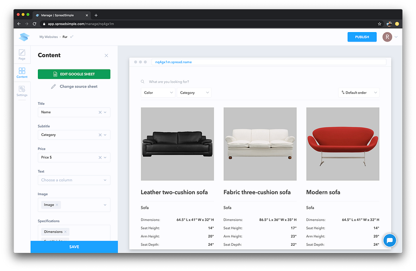This screenshot has width=416, height=271.
Task: Open the Color filter dropdown
Action: (x=158, y=93)
